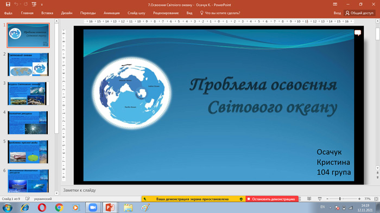The height and width of the screenshot is (213, 380).
Task: Click the Общий доступ share button
Action: point(359,13)
